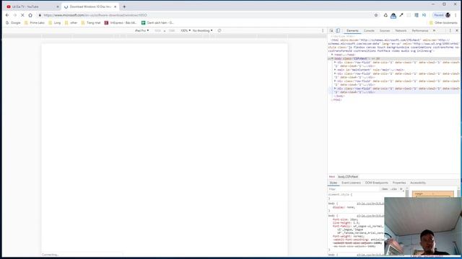Open the Event Listeners tab
This screenshot has width=462, height=259.
(x=351, y=183)
